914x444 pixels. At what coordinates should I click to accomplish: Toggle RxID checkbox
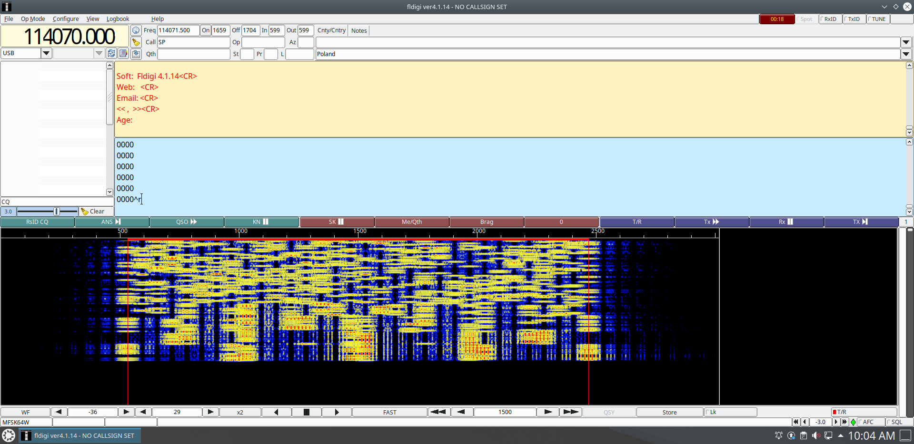pyautogui.click(x=830, y=19)
